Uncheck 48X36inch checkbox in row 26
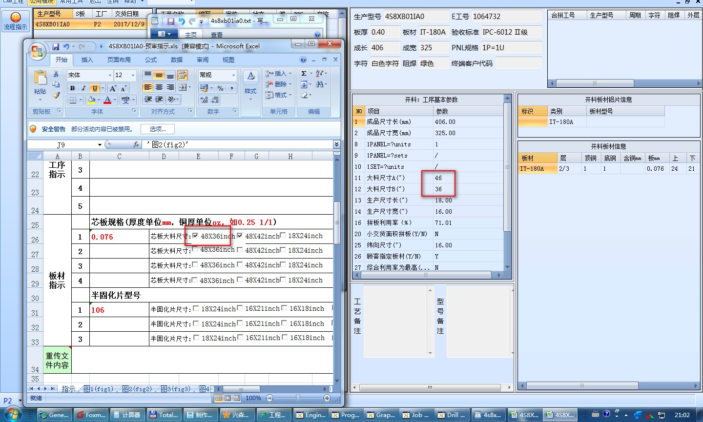This screenshot has height=422, width=703. (x=195, y=236)
